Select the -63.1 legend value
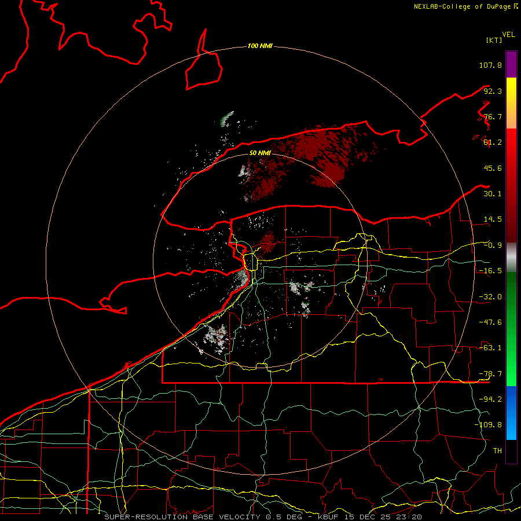Image resolution: width=521 pixels, height=521 pixels. (x=490, y=348)
